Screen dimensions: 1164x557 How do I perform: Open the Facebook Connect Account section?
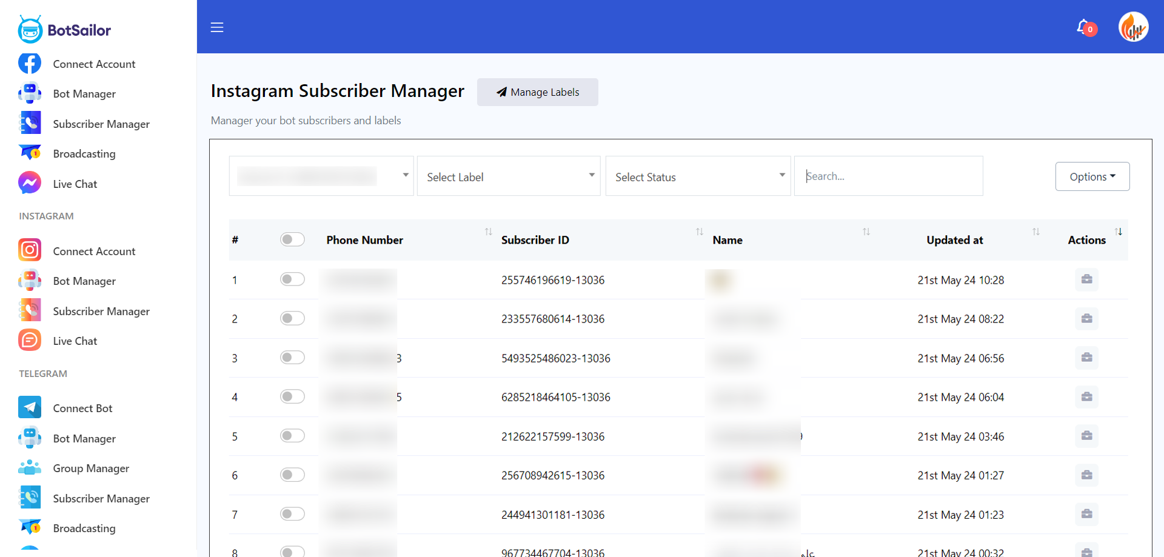coord(94,63)
